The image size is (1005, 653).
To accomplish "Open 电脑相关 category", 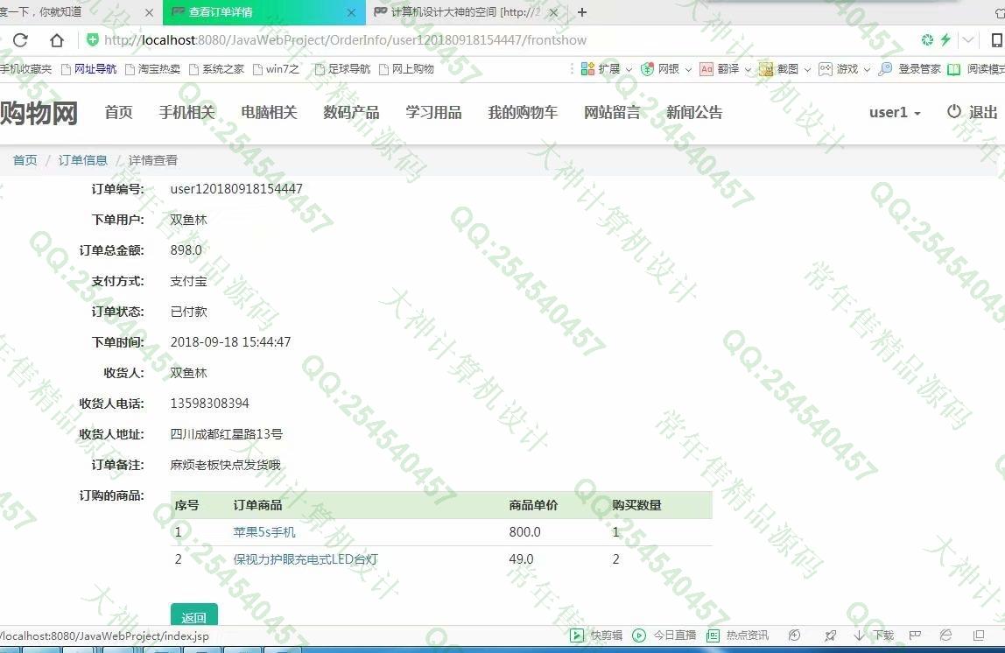I will pyautogui.click(x=270, y=112).
